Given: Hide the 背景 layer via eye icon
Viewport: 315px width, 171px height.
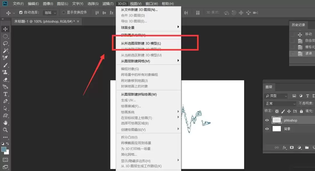Looking at the screenshot, I should (x=267, y=129).
